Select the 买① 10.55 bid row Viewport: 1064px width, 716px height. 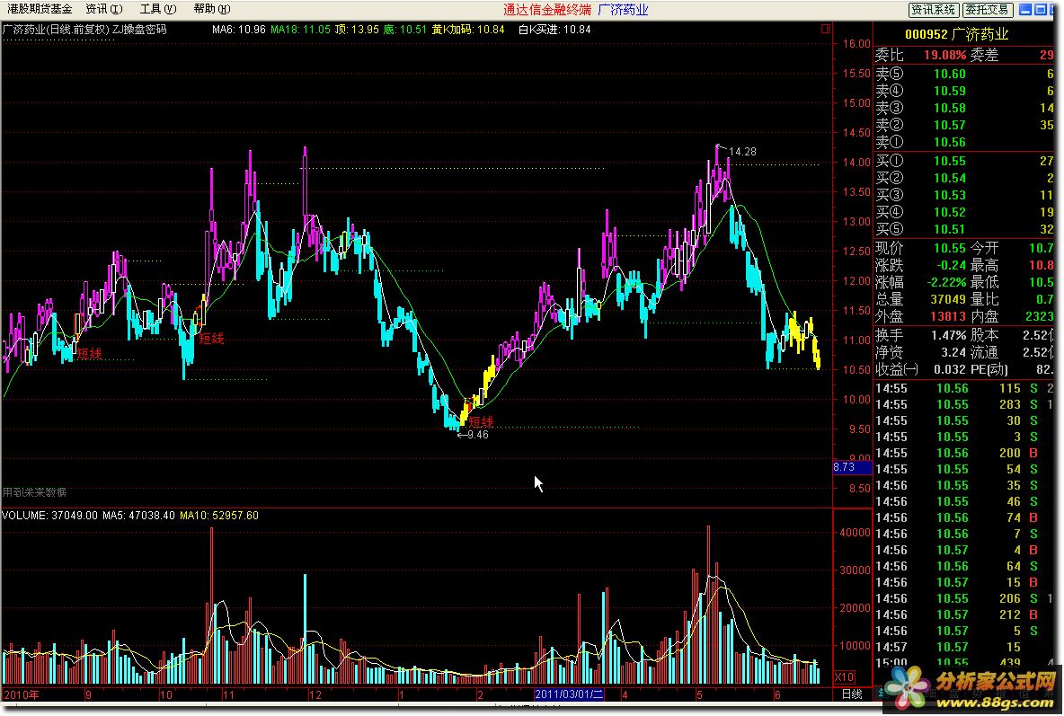963,161
